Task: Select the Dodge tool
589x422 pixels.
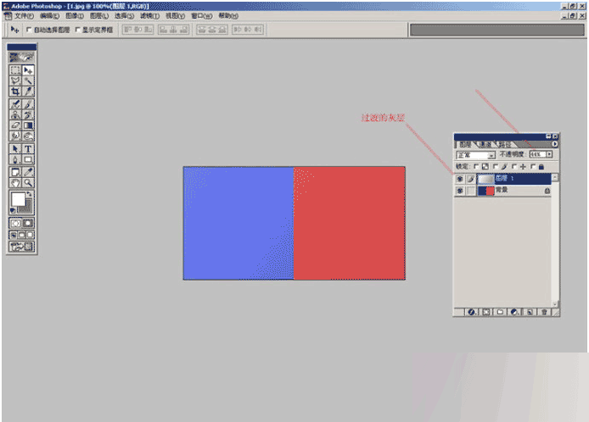Action: tap(28, 136)
